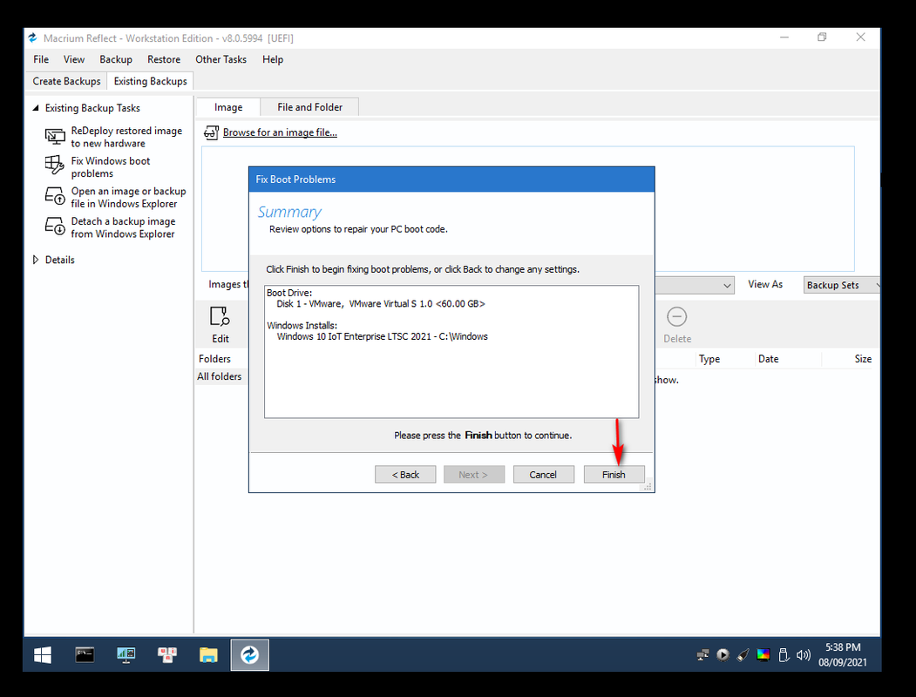The image size is (916, 697).
Task: Click the Delete icon in toolbar
Action: pyautogui.click(x=676, y=317)
